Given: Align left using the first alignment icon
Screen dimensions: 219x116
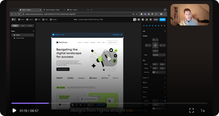Looking at the screenshot, I should [x=144, y=26].
